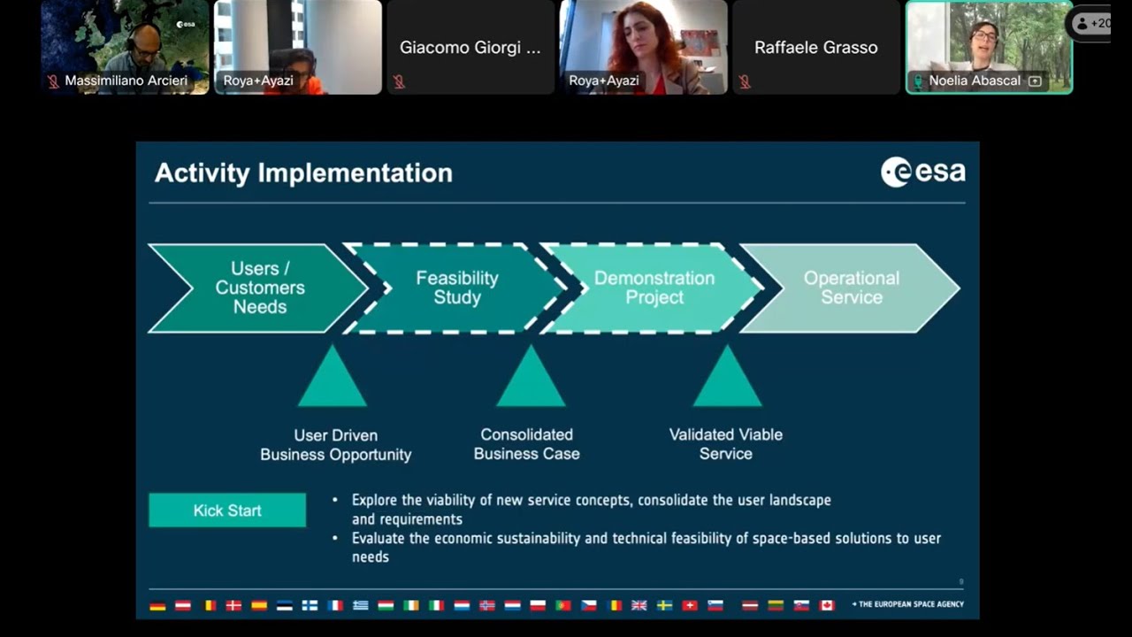
Task: Click triangle above Validated Viable Service
Action: pyautogui.click(x=727, y=377)
